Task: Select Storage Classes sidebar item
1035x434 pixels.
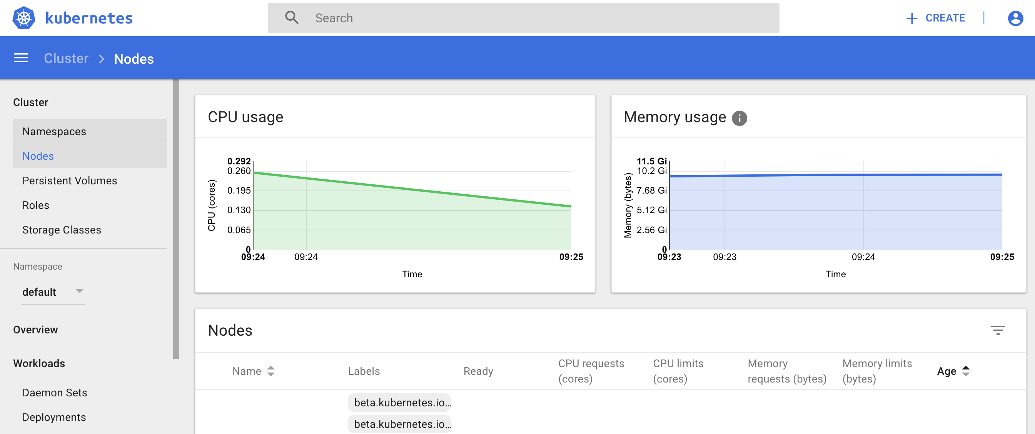Action: (62, 229)
